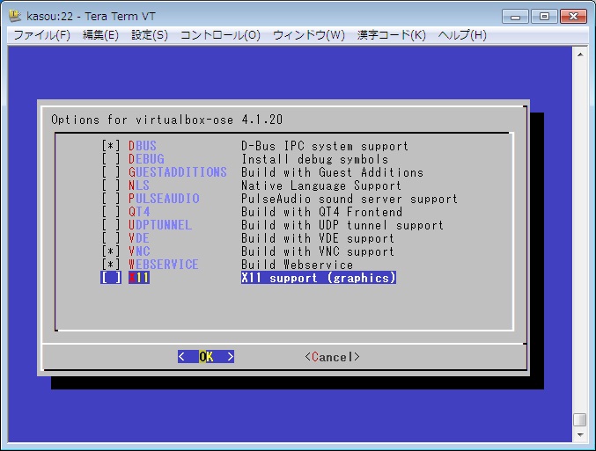The width and height of the screenshot is (596, 451).
Task: Open the ウィンドウ(W) menu
Action: [309, 35]
